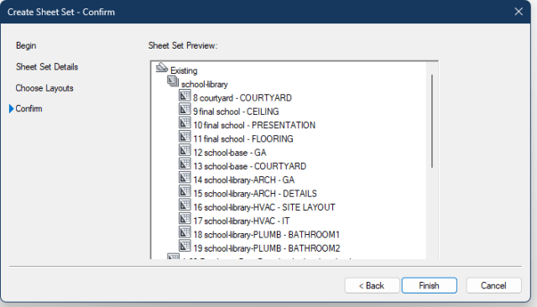Select sheet 17 school-library-HVAC - IT
This screenshot has height=307, width=537.
(x=242, y=221)
